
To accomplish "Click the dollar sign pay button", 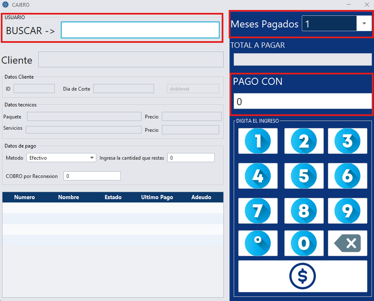I will tap(303, 276).
